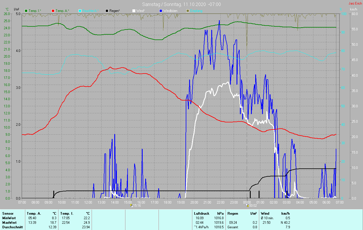The image size is (363, 230).
Task: Click the pressure maximum '1019.6'
Action: [219, 223]
